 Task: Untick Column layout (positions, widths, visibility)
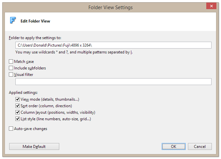pyautogui.click(x=18, y=112)
